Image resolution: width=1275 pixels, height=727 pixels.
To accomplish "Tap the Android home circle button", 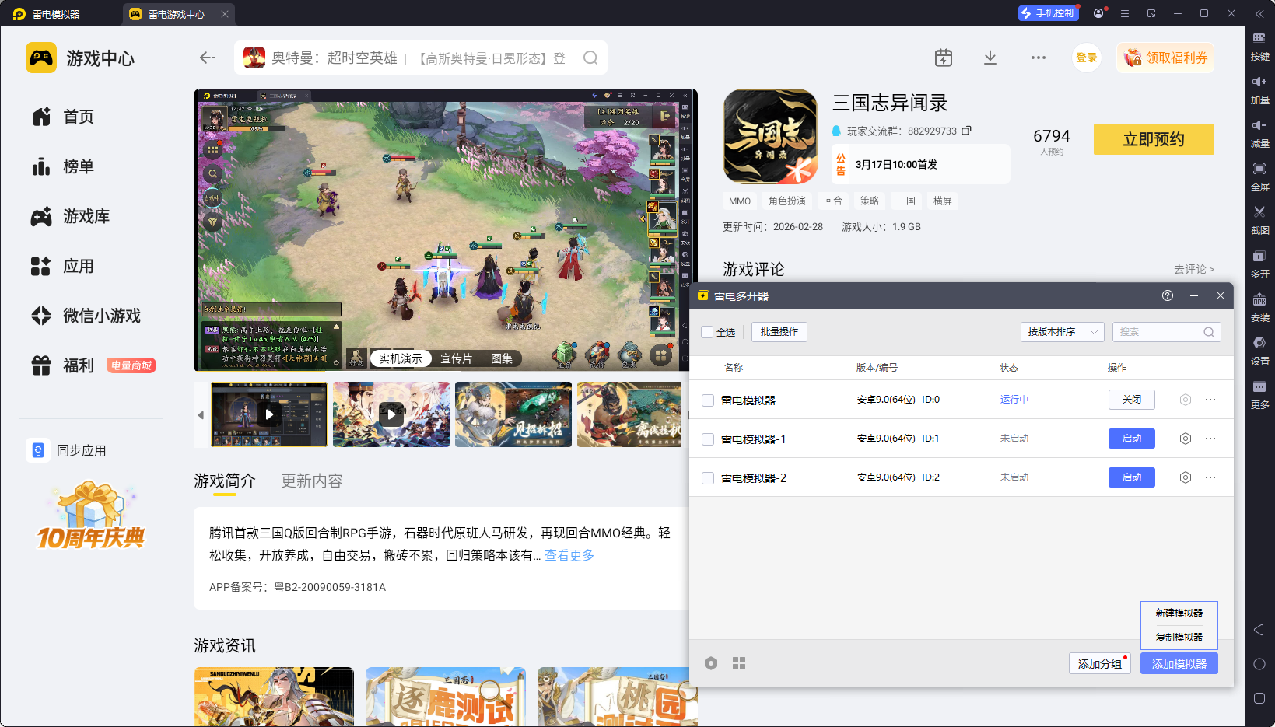I will tap(1259, 664).
